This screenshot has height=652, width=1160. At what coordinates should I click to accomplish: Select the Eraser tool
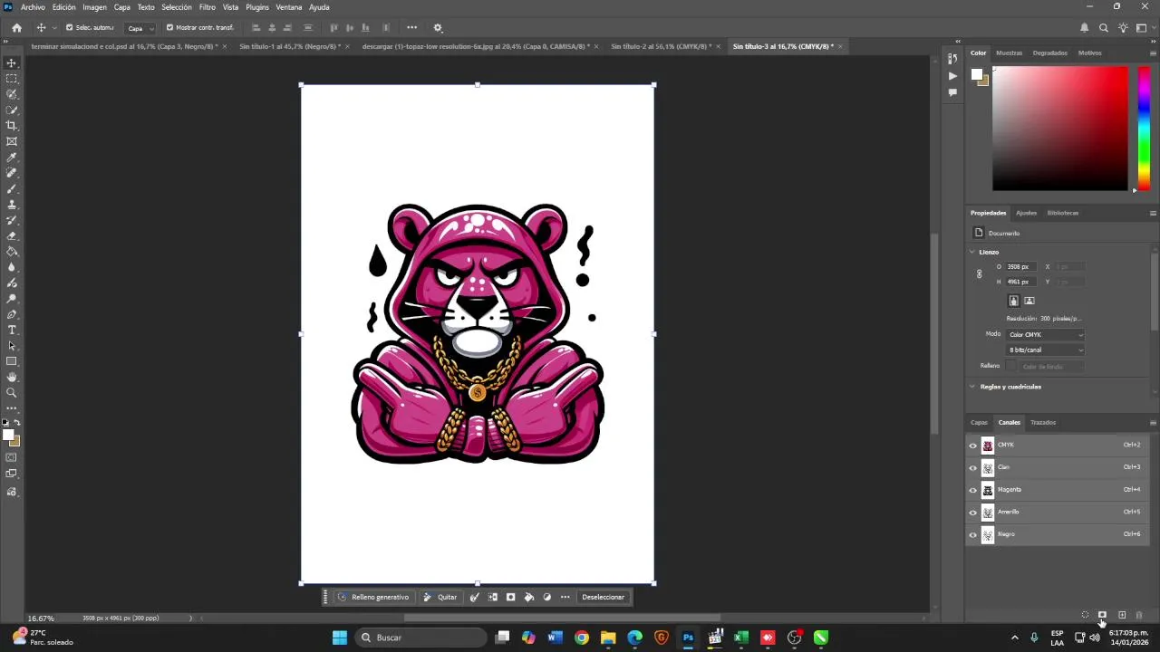[12, 235]
